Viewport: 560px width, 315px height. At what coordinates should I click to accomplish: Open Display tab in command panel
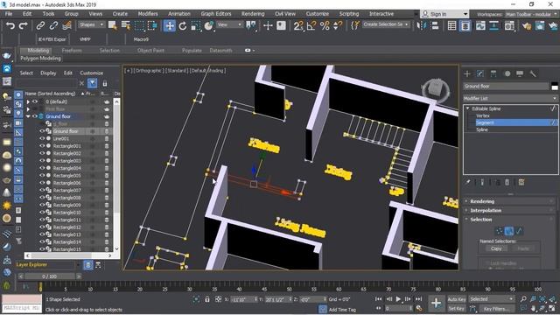(520, 73)
